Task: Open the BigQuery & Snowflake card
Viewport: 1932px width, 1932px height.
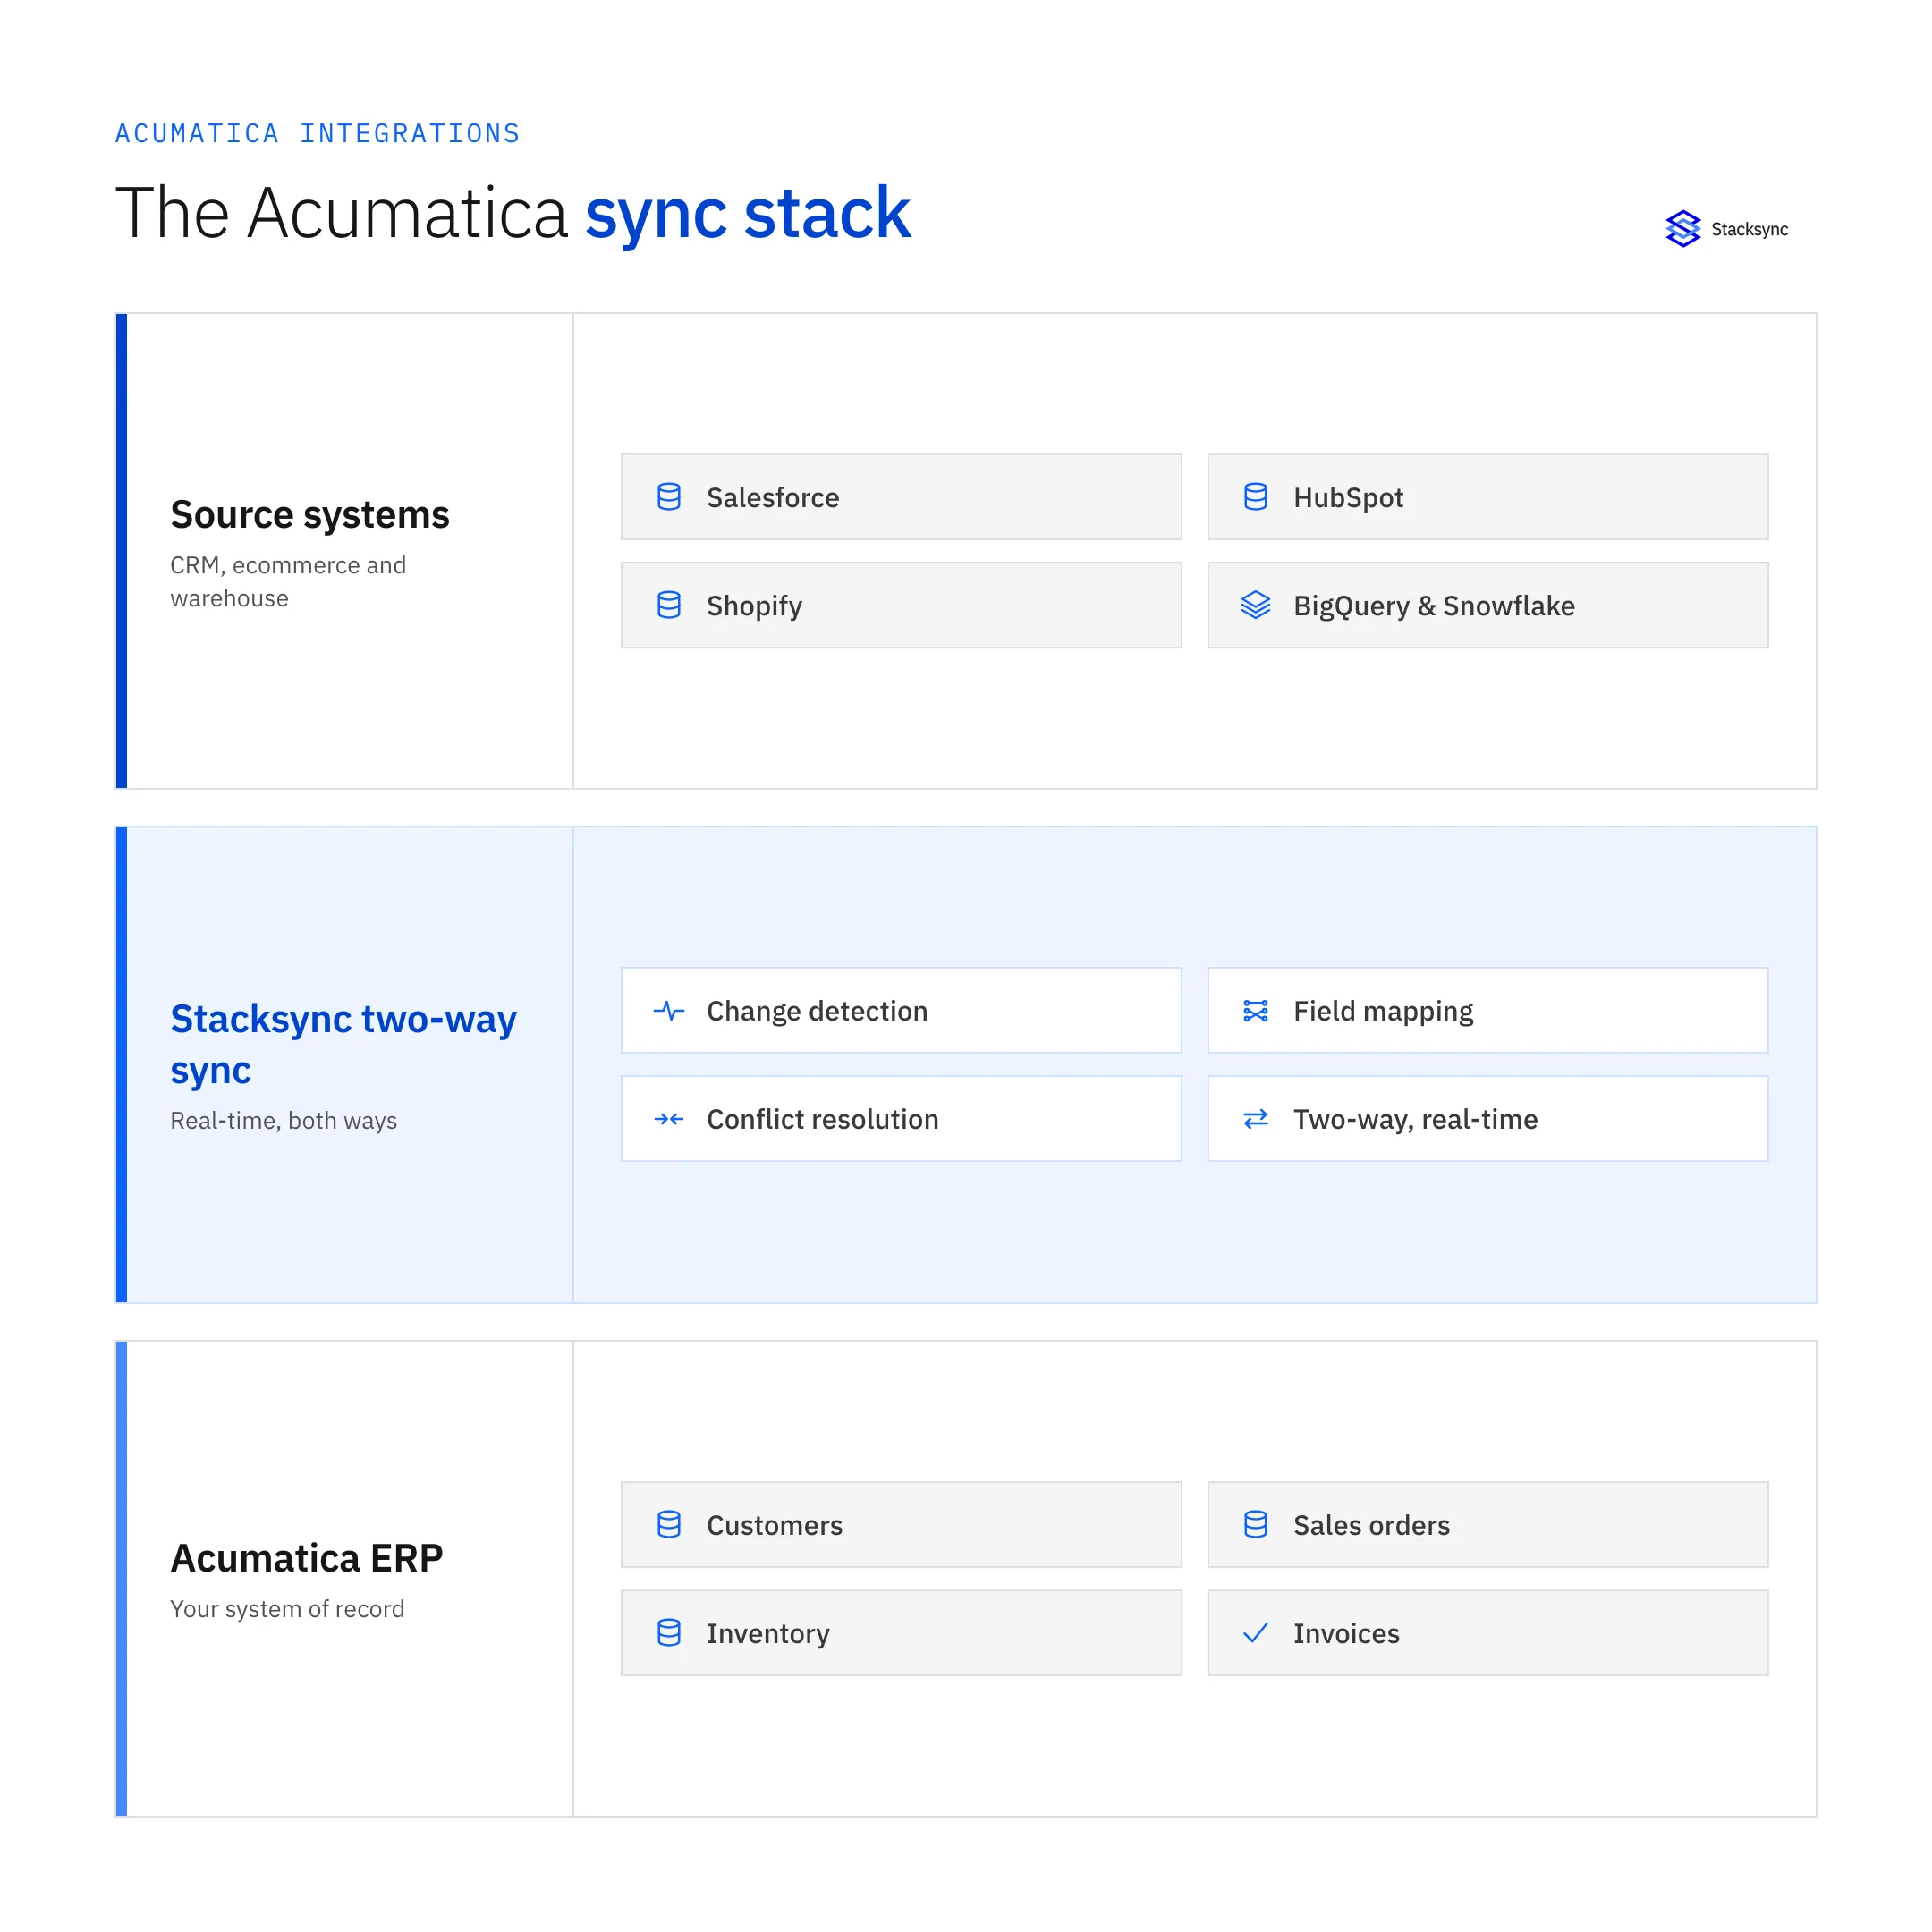Action: [x=1487, y=605]
